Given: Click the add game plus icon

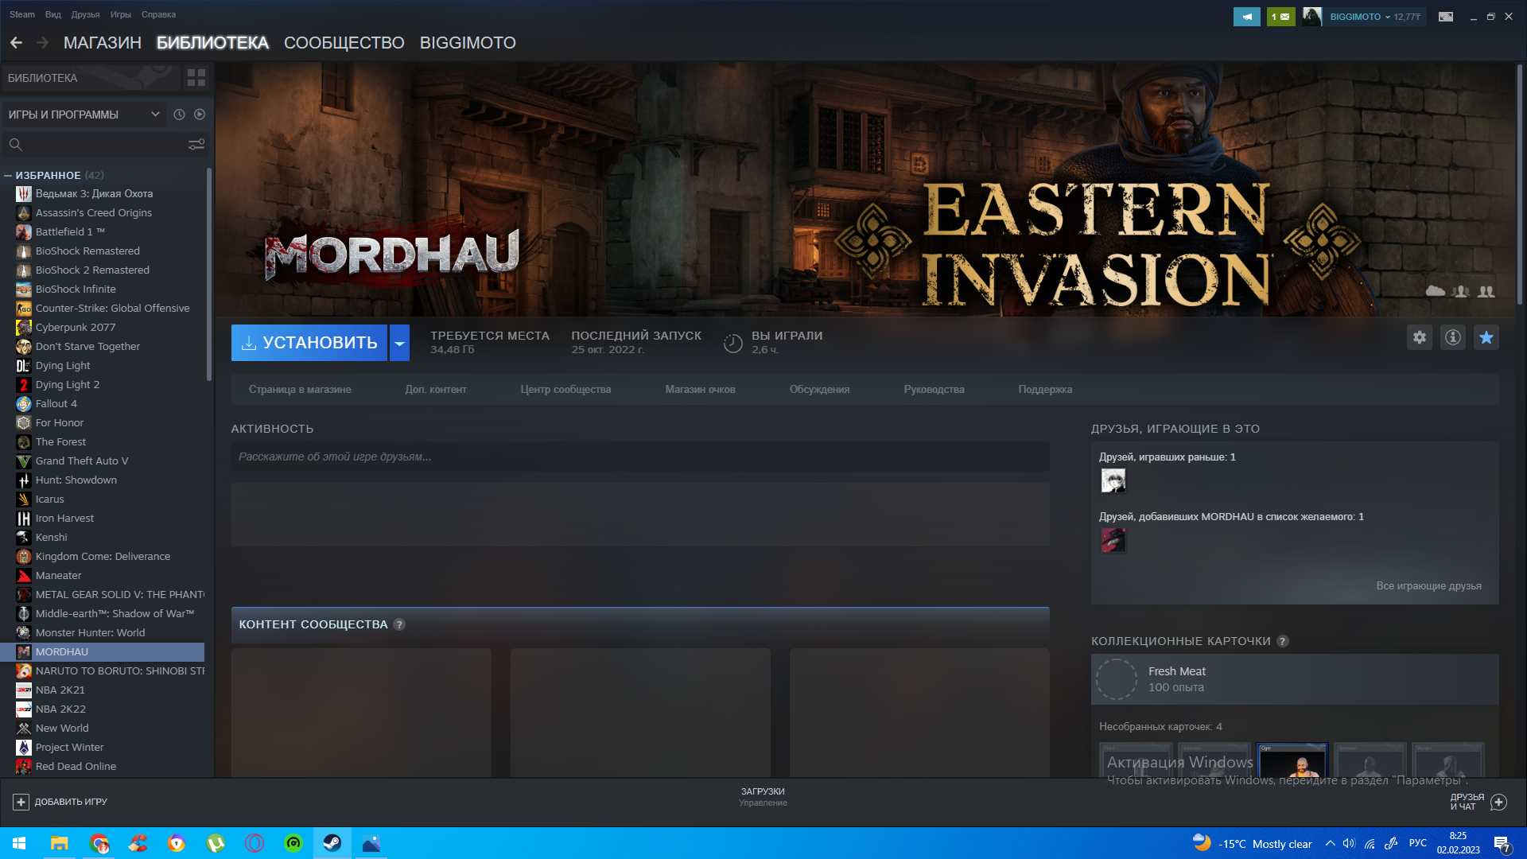Looking at the screenshot, I should 21,802.
